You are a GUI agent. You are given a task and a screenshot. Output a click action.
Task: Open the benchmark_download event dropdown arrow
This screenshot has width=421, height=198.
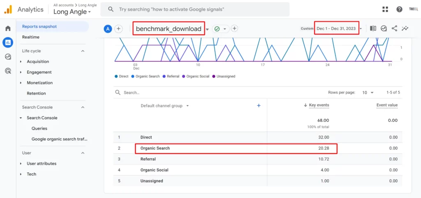(x=207, y=29)
